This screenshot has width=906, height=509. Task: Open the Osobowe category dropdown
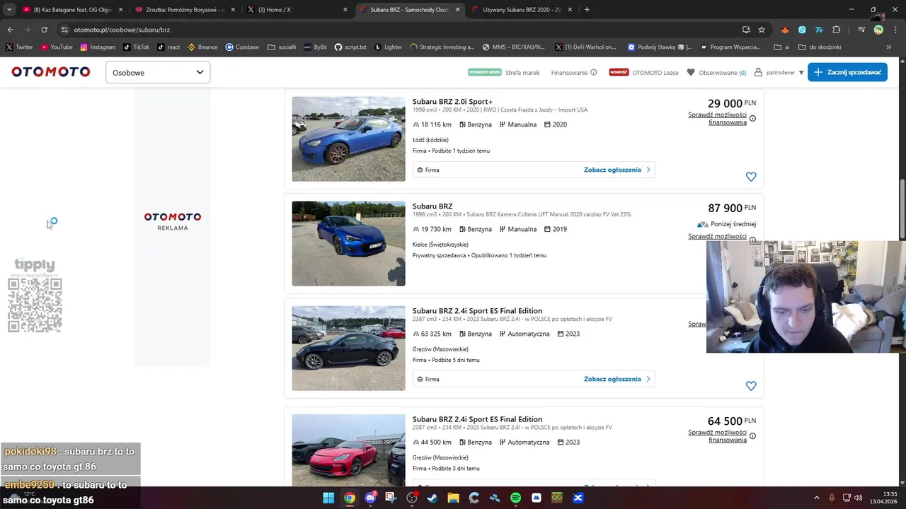tap(158, 72)
